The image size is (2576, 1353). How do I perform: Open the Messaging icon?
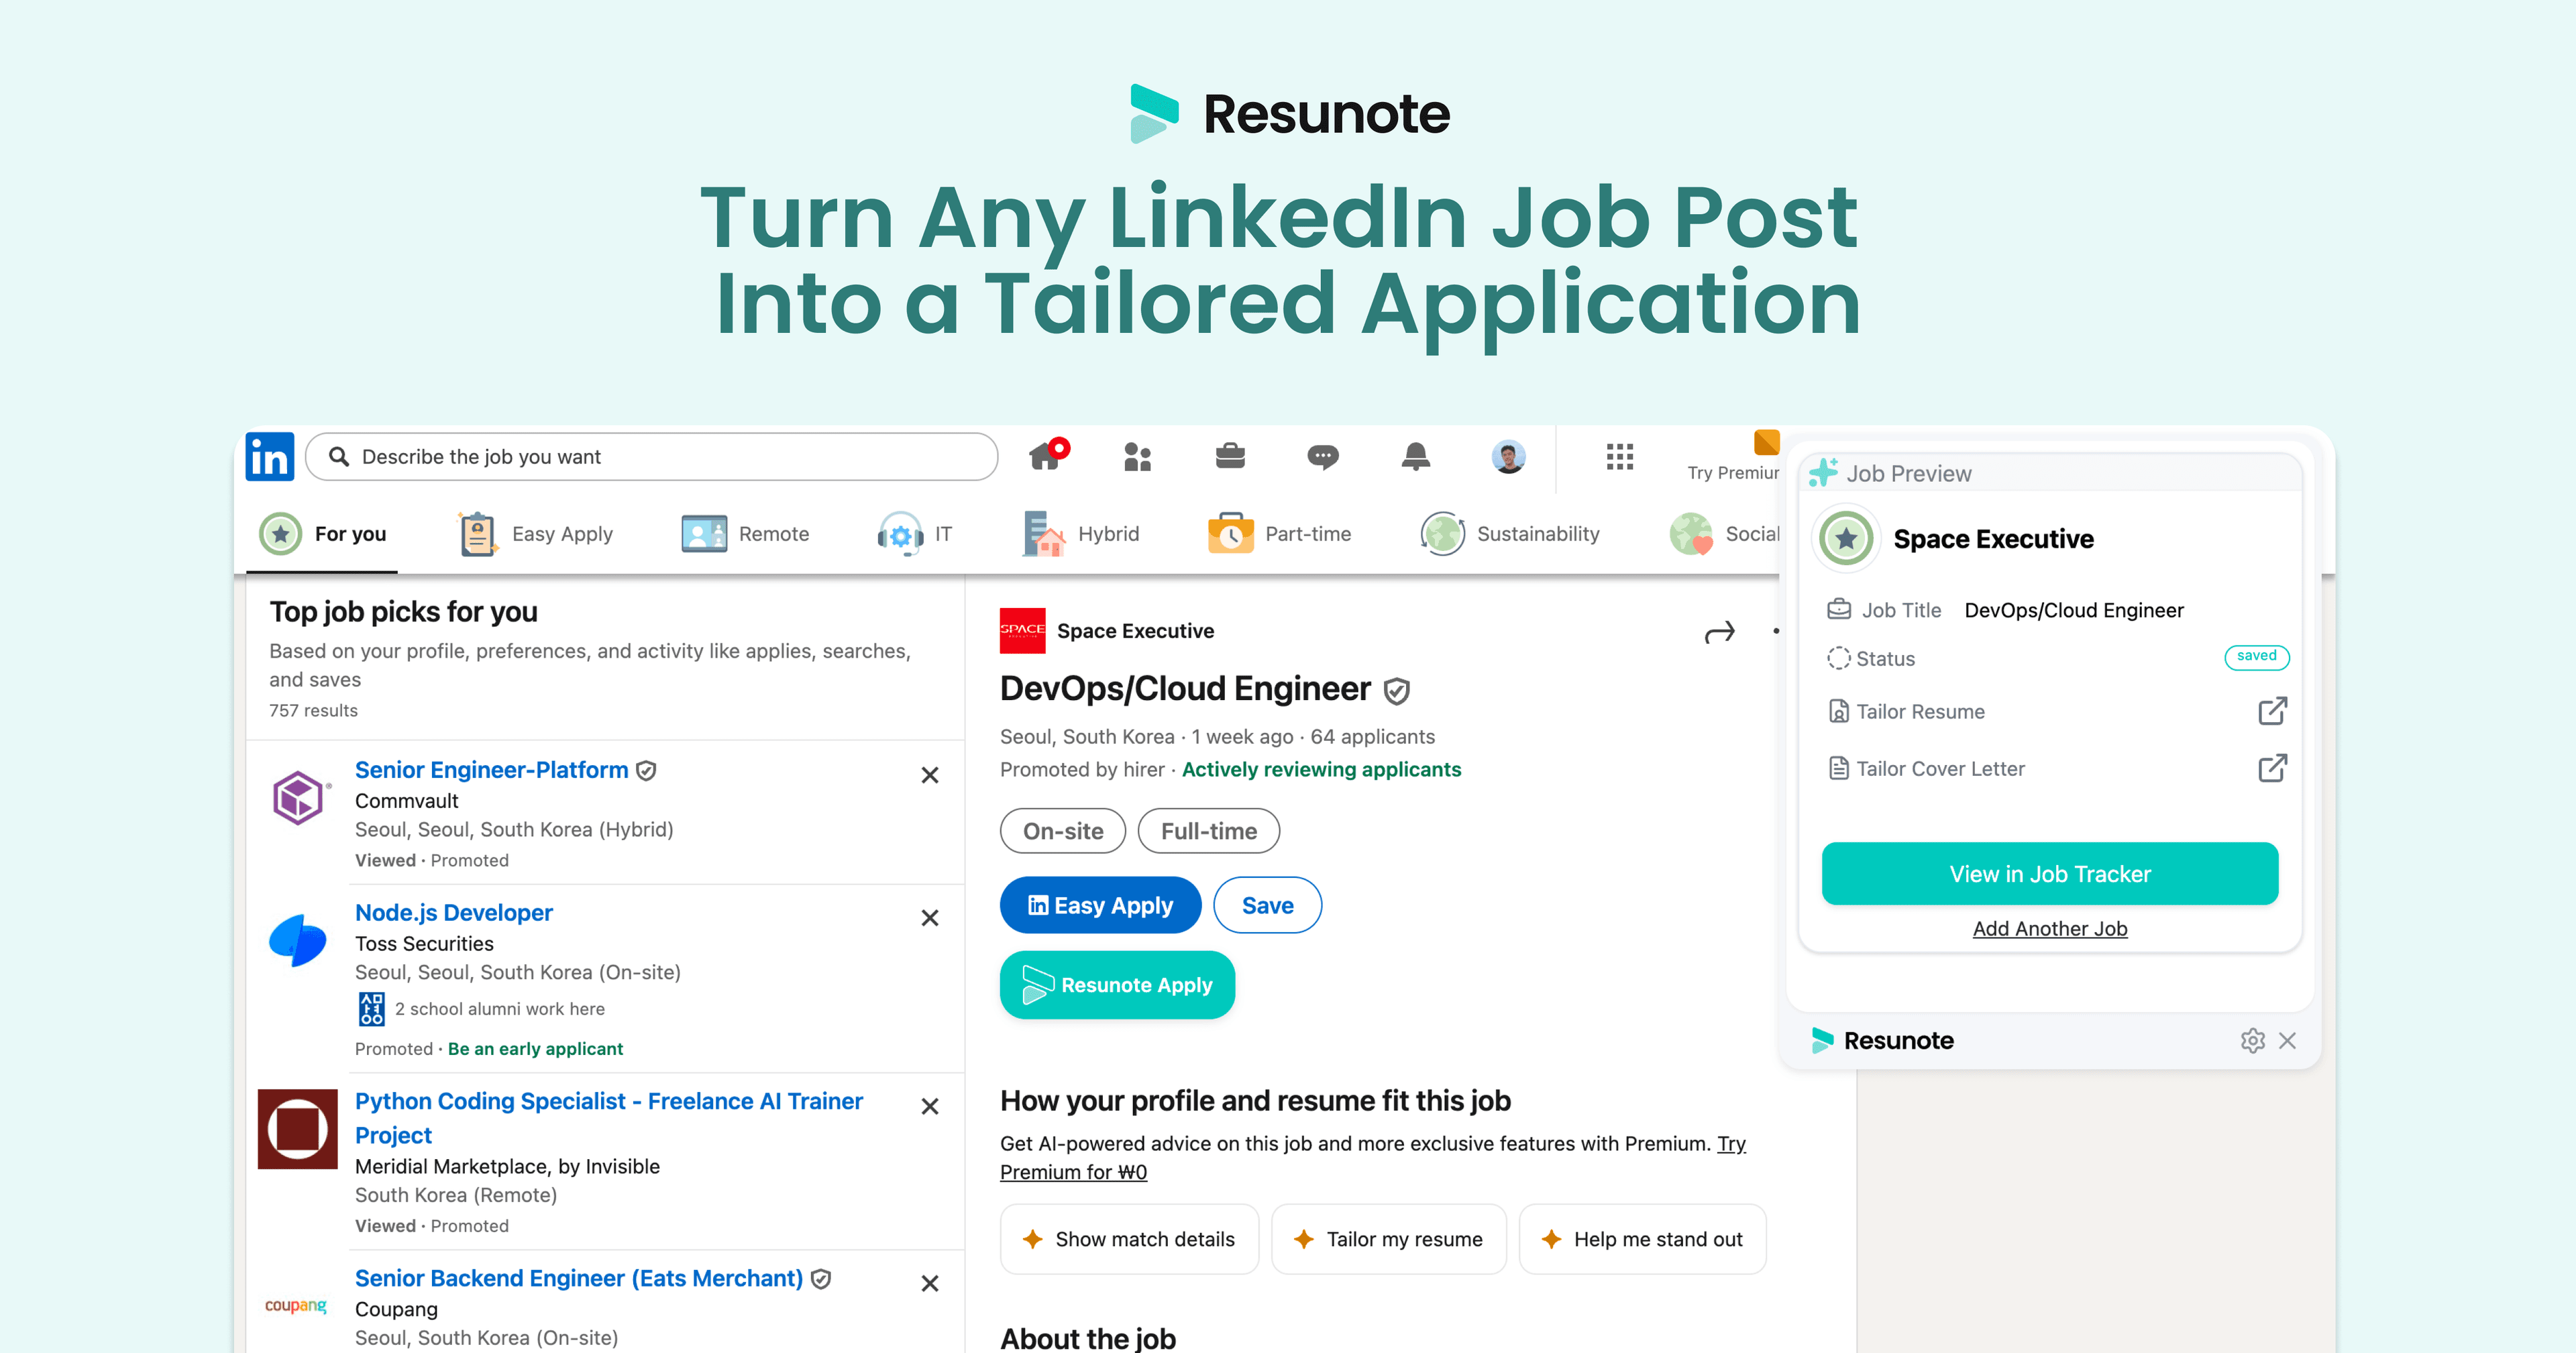(1322, 456)
